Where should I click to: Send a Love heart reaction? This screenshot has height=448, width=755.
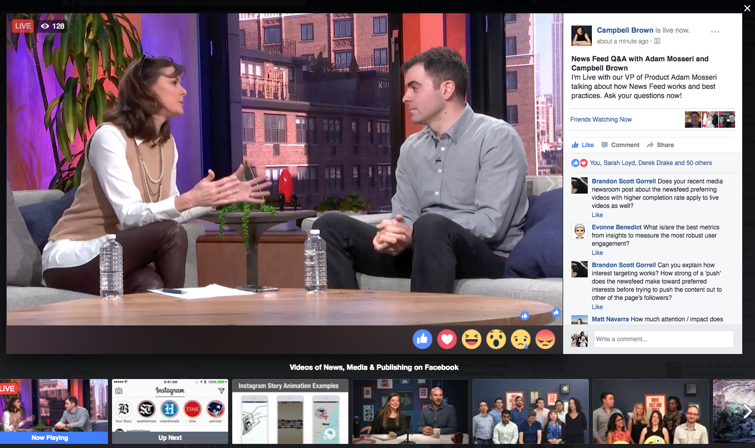click(447, 339)
